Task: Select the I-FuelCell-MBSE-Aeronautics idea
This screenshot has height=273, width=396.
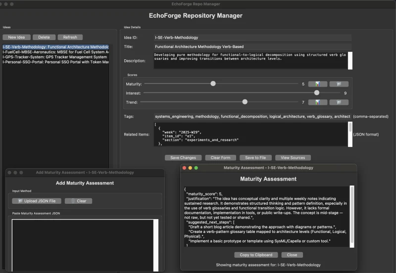Action: (55, 52)
